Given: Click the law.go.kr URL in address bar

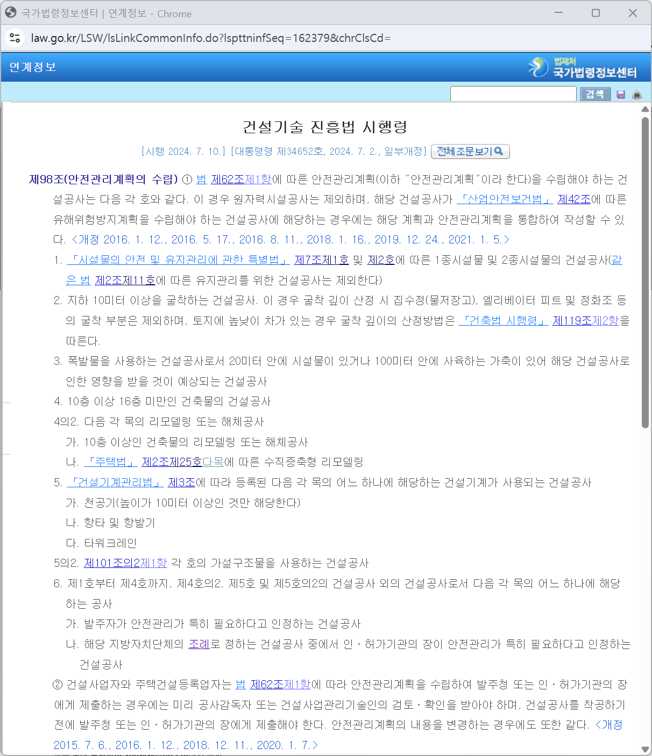Looking at the screenshot, I should [211, 38].
